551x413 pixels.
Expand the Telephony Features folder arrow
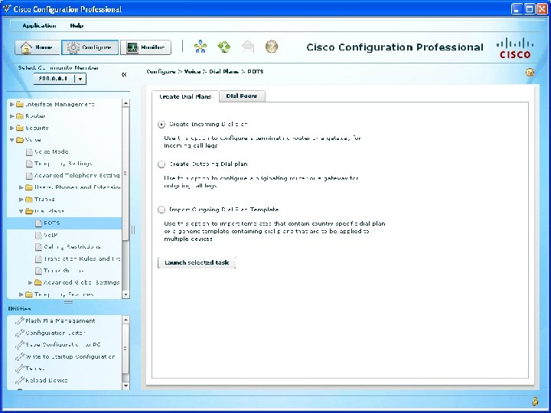[21, 294]
